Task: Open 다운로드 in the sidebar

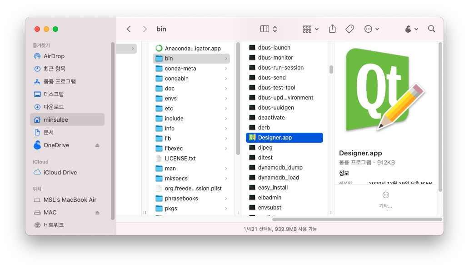Action: coord(67,107)
